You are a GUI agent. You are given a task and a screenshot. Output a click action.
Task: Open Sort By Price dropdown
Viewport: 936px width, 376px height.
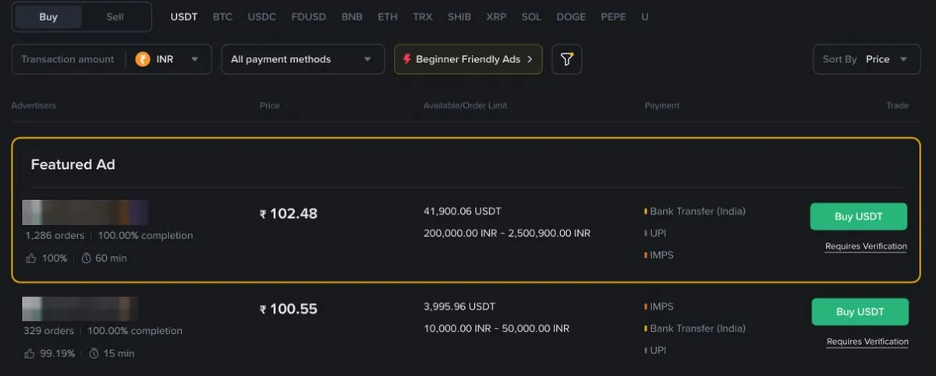867,59
